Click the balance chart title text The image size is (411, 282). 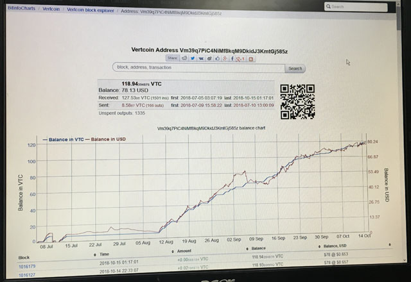211,128
